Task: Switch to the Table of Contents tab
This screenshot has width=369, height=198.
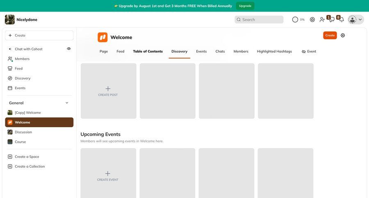Action: tap(148, 52)
